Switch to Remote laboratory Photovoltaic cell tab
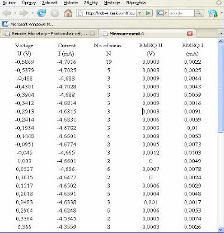This screenshot has width=224, height=233. [x=50, y=33]
